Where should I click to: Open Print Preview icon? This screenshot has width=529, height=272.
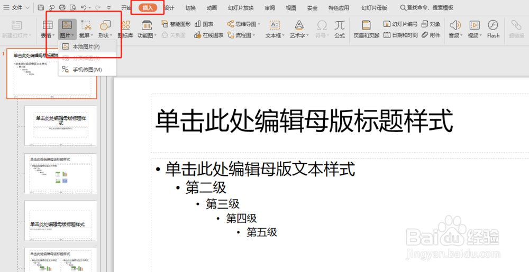73,7
